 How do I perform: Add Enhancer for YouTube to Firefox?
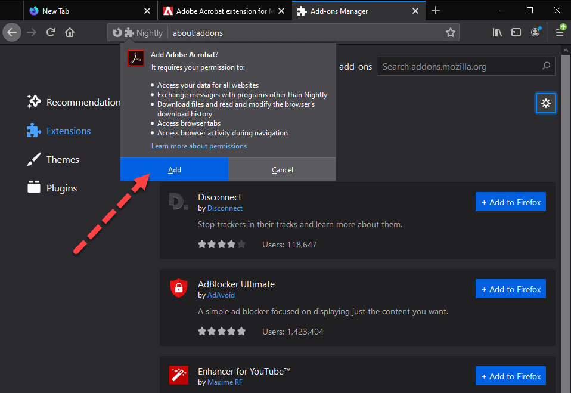click(511, 376)
